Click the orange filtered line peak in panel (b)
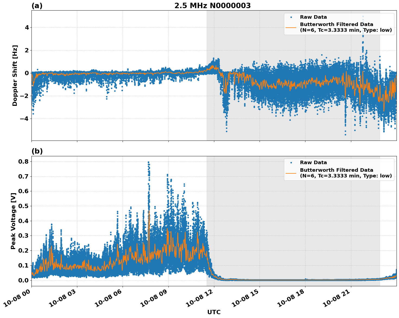 pyautogui.click(x=149, y=211)
